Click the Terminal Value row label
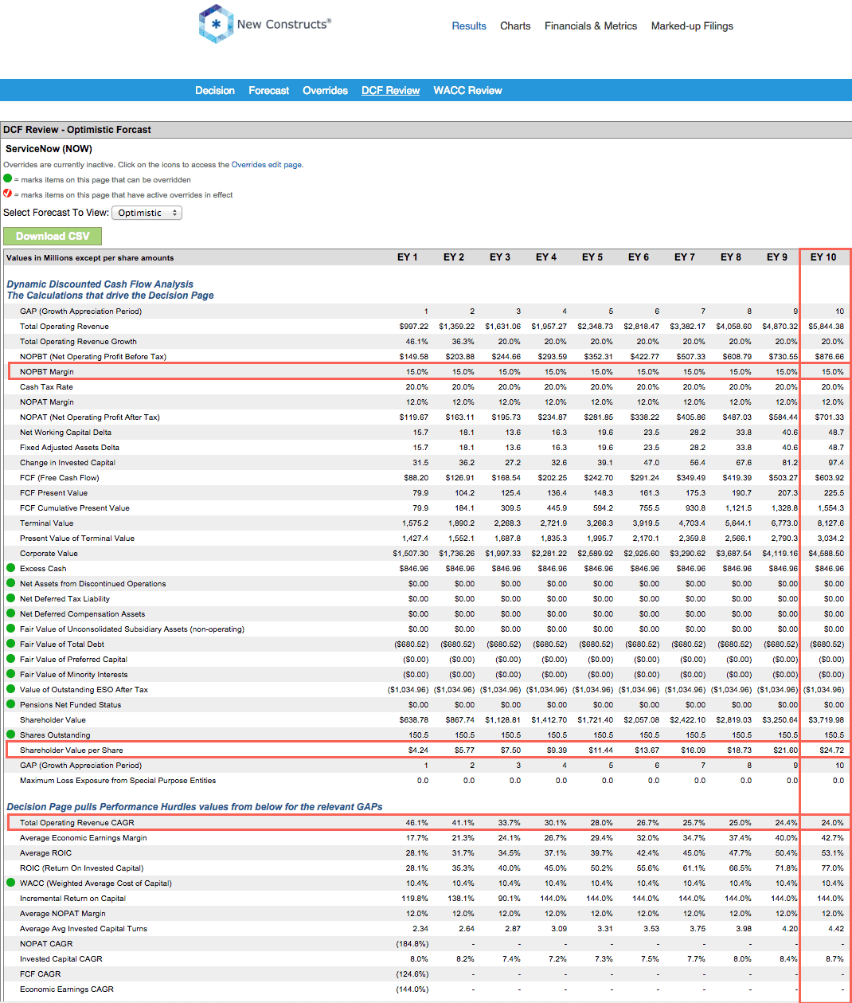 point(47,523)
